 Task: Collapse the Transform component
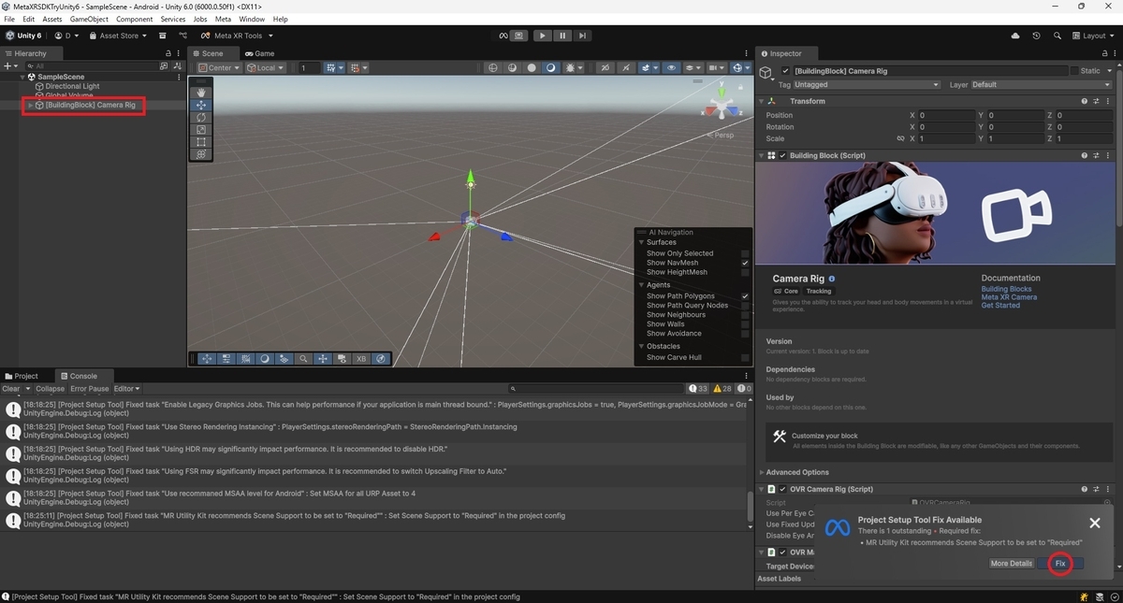click(x=761, y=101)
